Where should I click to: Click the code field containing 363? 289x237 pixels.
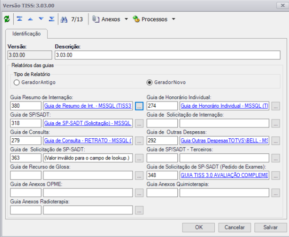[26, 158]
